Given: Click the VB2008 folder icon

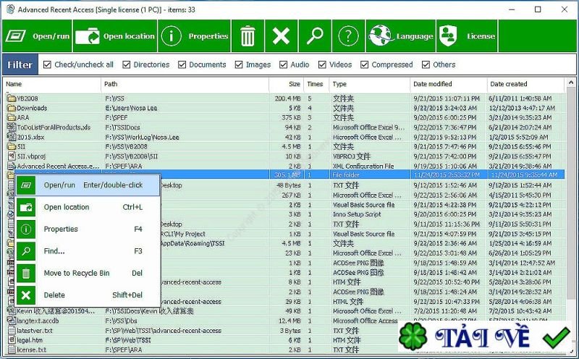Looking at the screenshot, I should click(x=12, y=98).
